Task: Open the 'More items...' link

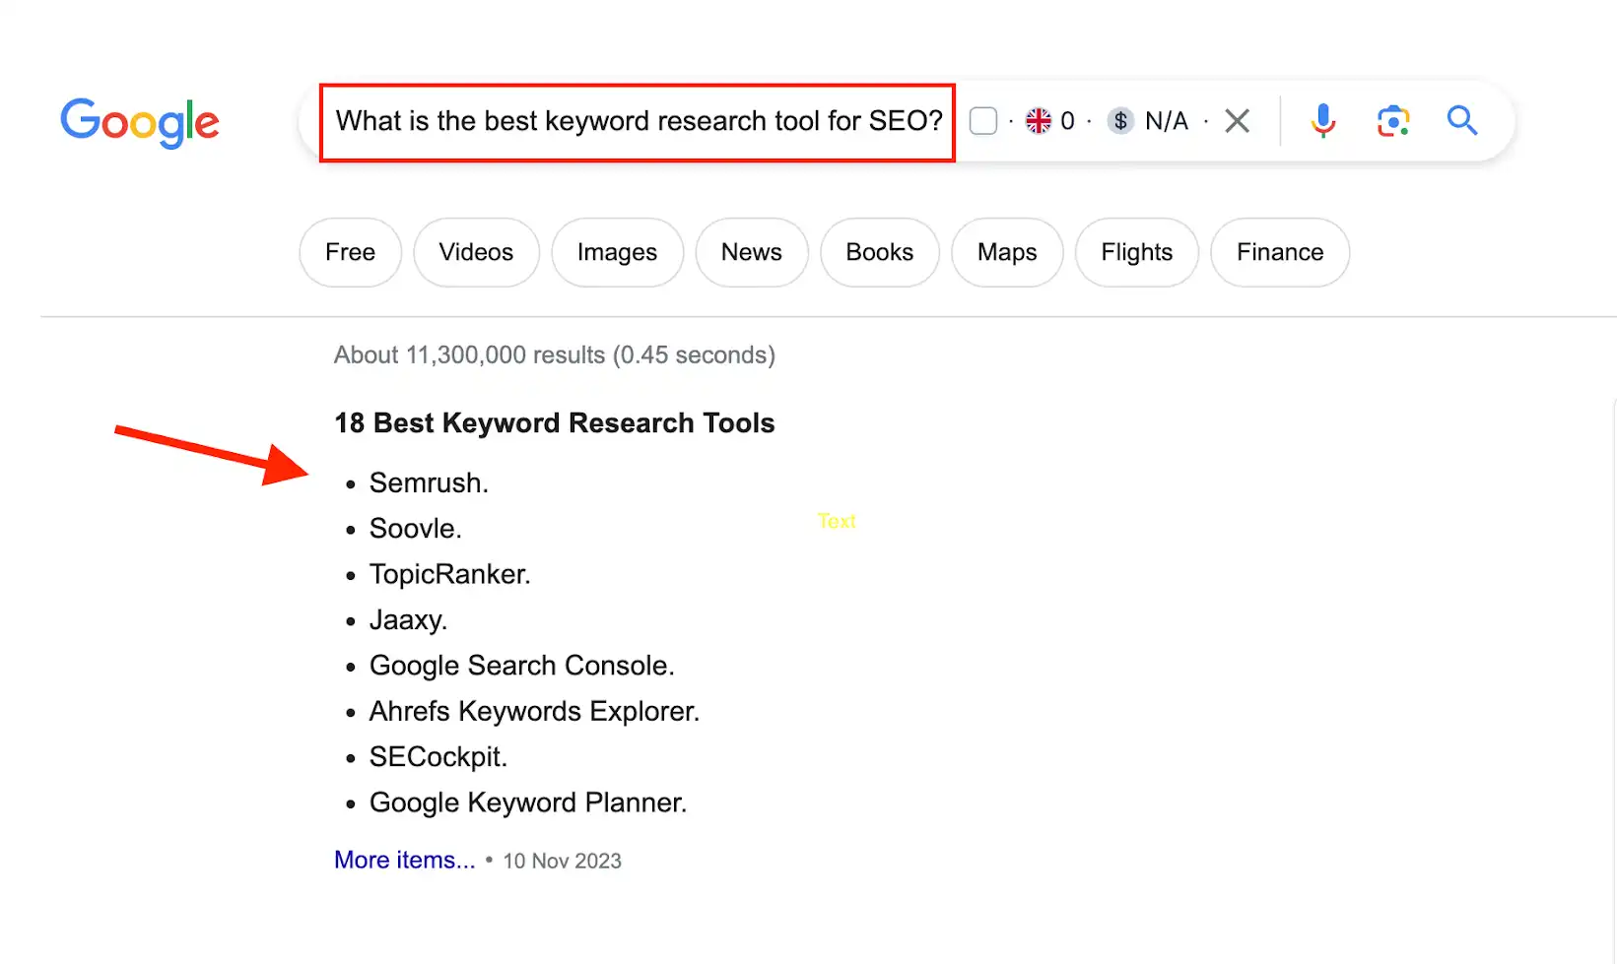Action: pyautogui.click(x=405, y=860)
